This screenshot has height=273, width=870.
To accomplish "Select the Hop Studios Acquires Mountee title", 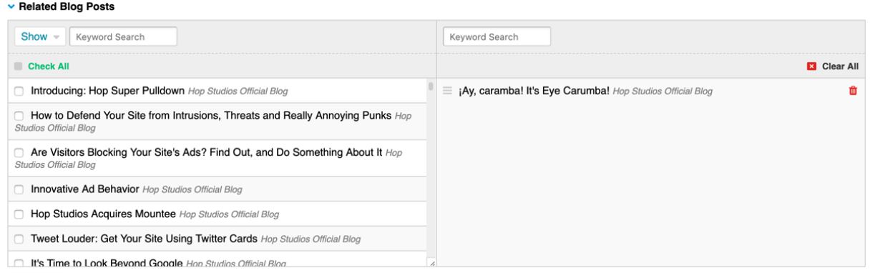I will (104, 214).
